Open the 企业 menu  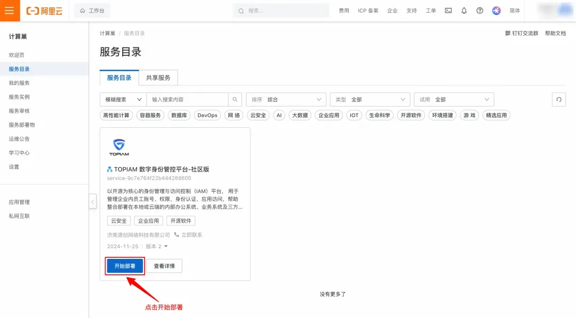393,11
